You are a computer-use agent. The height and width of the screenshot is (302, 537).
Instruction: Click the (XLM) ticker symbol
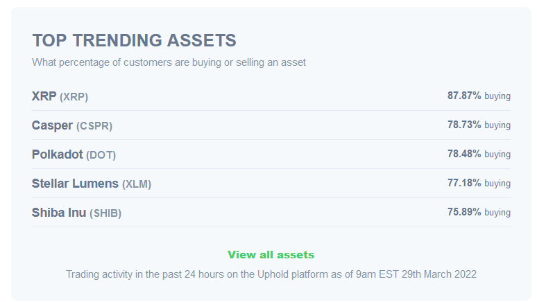pos(137,184)
